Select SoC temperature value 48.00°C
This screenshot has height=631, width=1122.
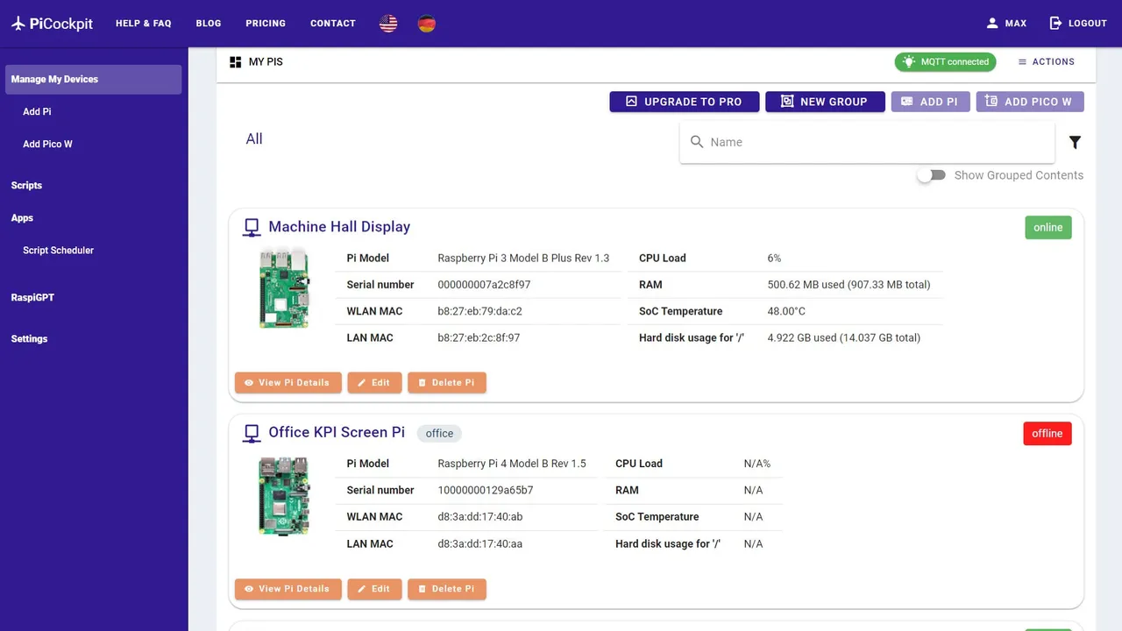786,311
